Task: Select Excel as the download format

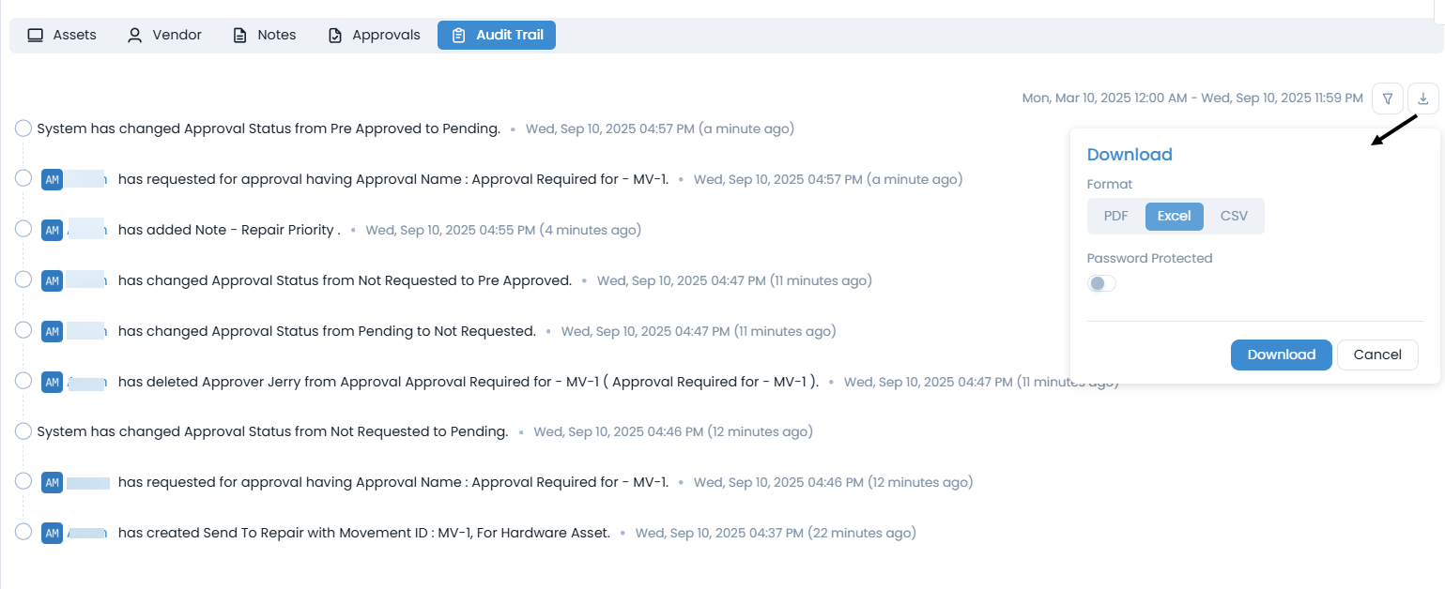Action: (x=1174, y=216)
